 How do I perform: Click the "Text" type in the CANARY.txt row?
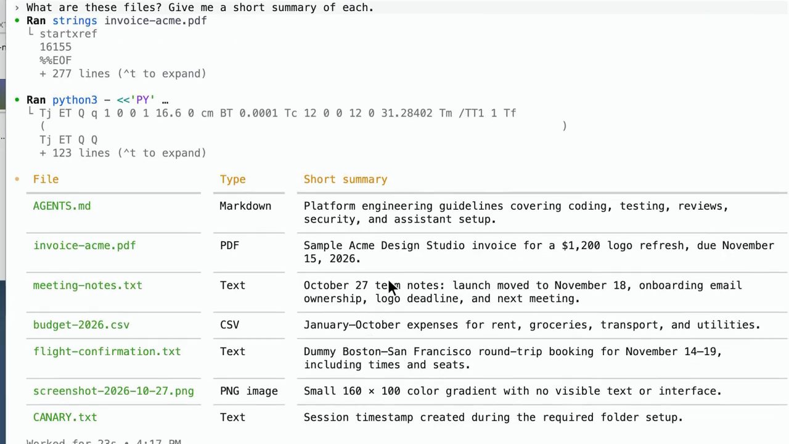[x=232, y=417]
